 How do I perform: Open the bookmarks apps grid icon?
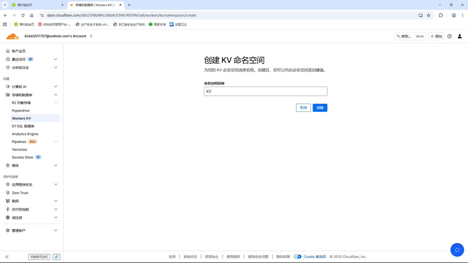pyautogui.click(x=5, y=24)
